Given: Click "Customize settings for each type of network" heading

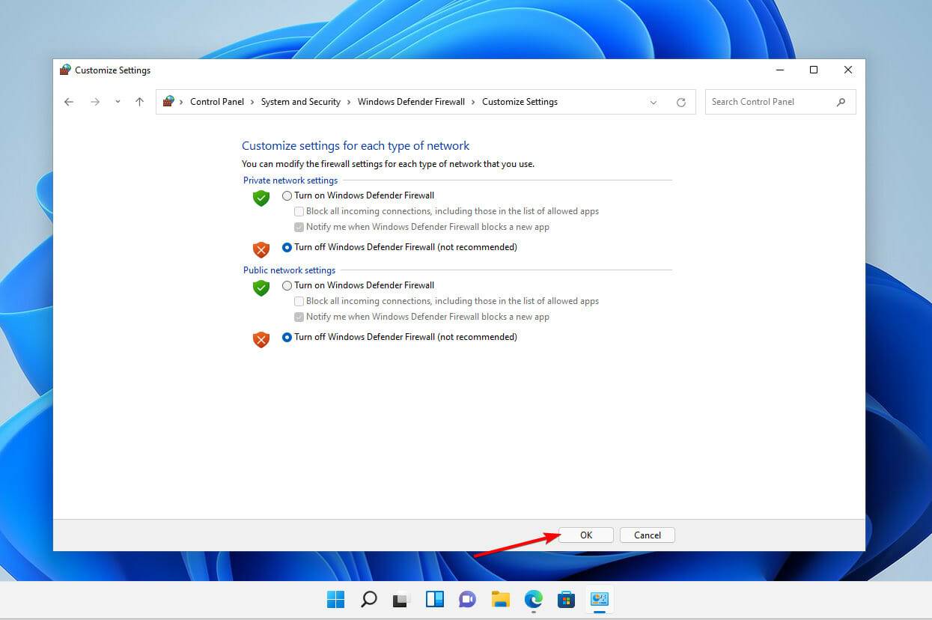Looking at the screenshot, I should pyautogui.click(x=356, y=146).
